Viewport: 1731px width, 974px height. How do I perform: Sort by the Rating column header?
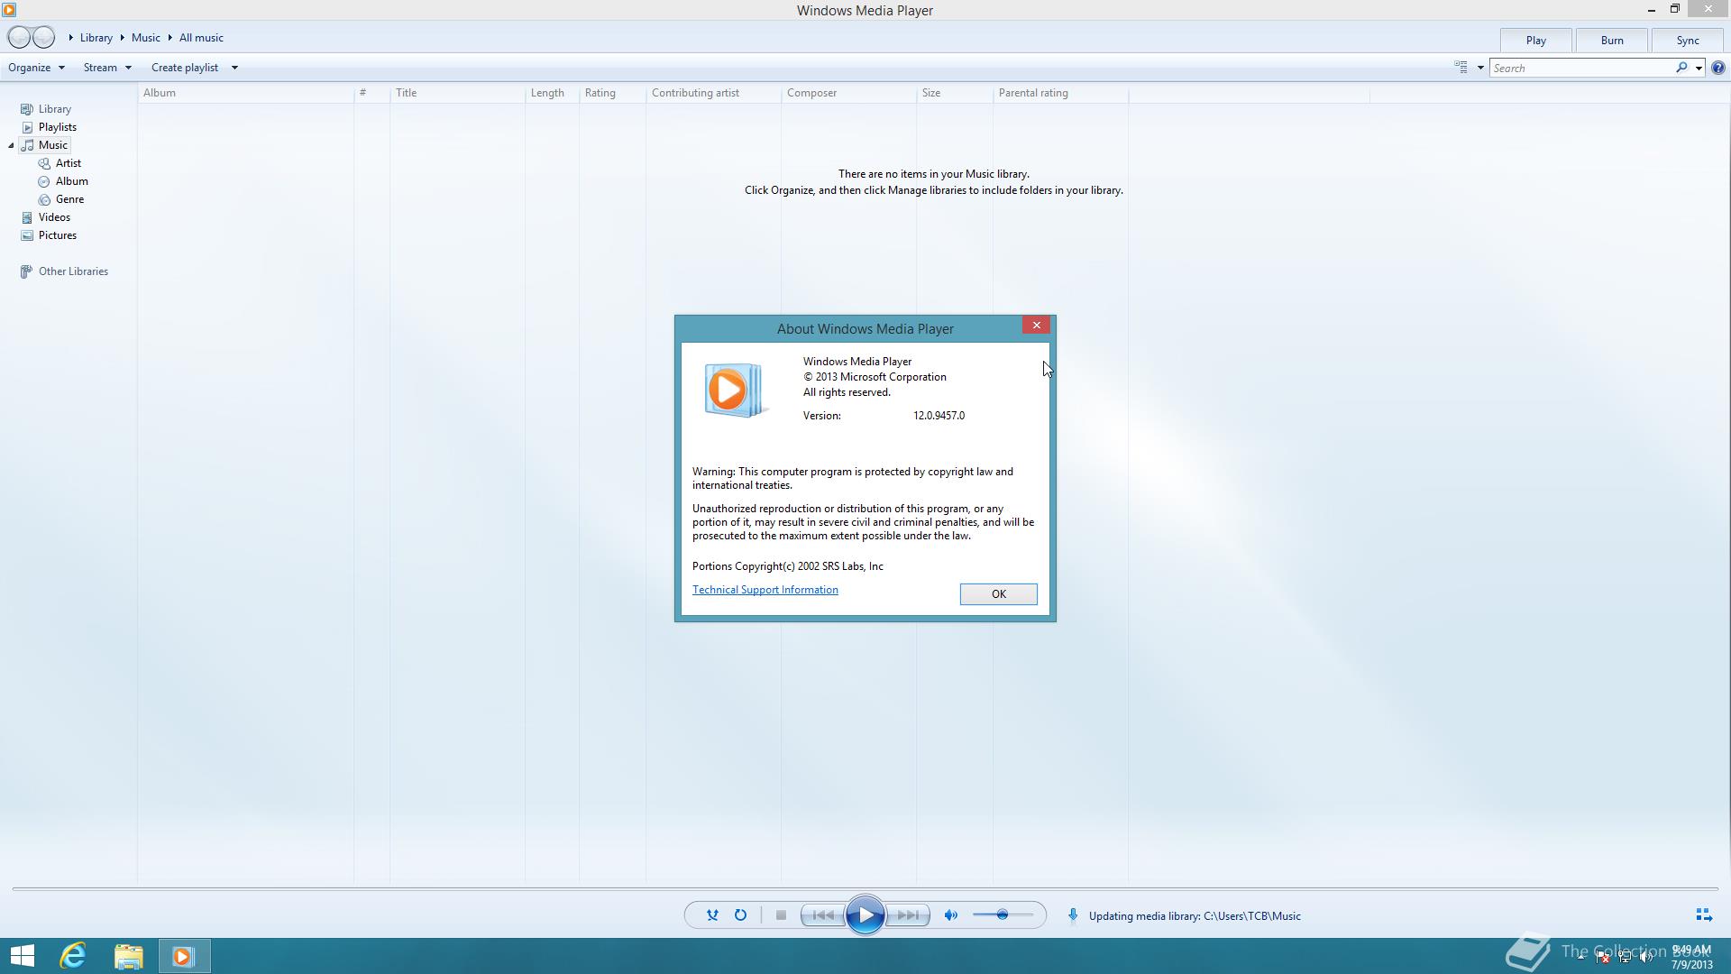[613, 93]
